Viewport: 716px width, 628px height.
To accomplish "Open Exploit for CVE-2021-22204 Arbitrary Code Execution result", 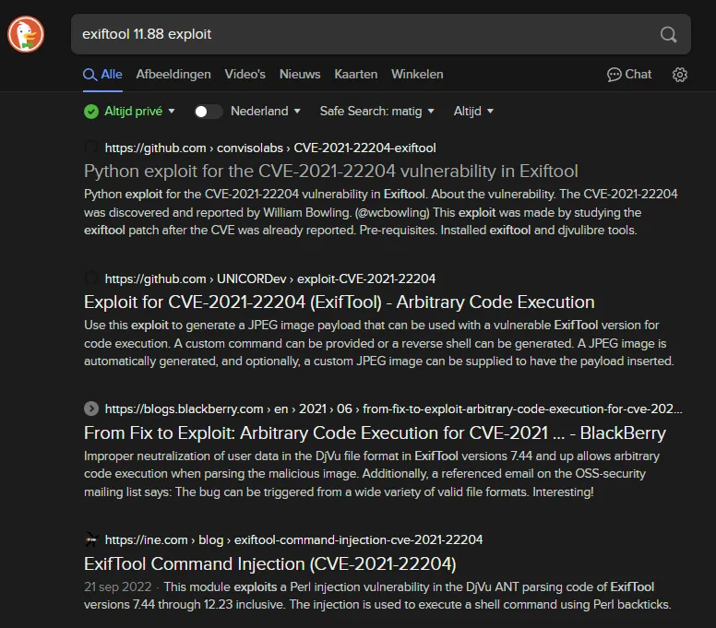I will [x=340, y=302].
